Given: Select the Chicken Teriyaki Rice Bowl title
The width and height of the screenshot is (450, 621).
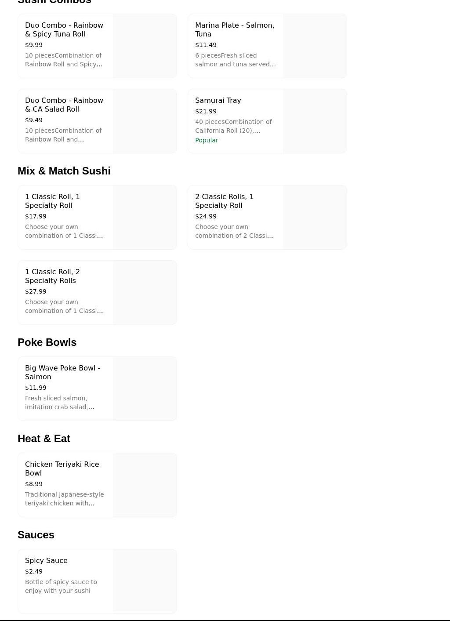Looking at the screenshot, I should tap(62, 468).
